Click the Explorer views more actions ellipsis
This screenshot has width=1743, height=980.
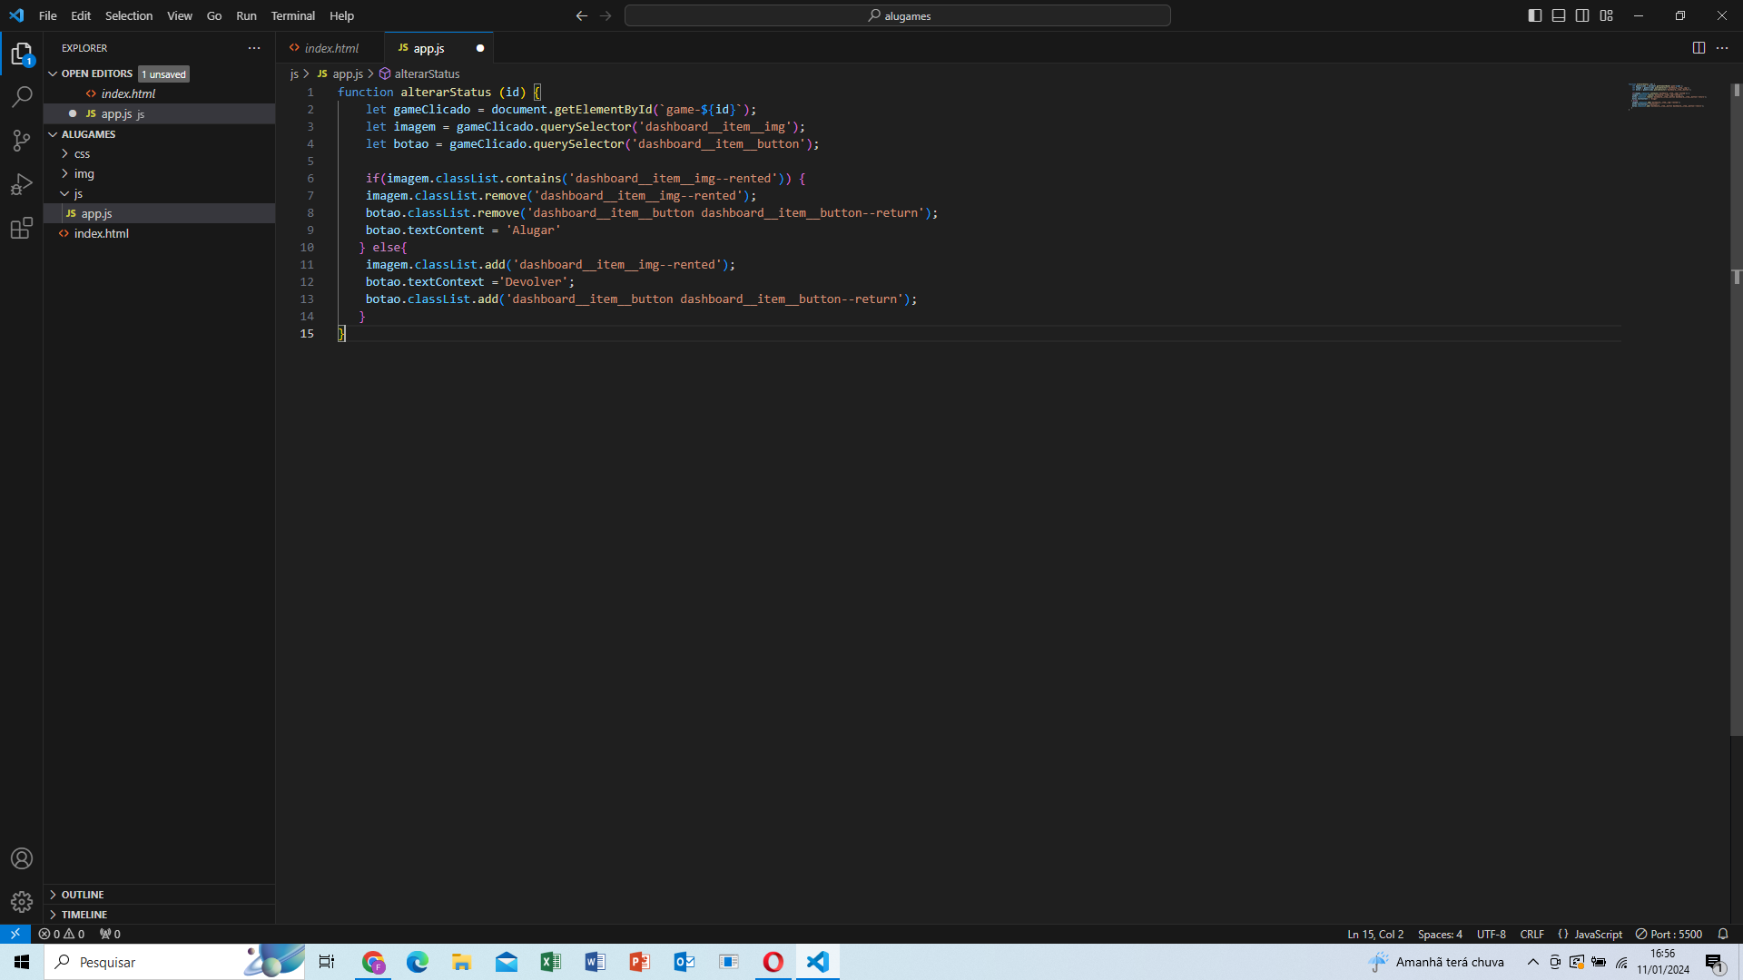pos(254,48)
